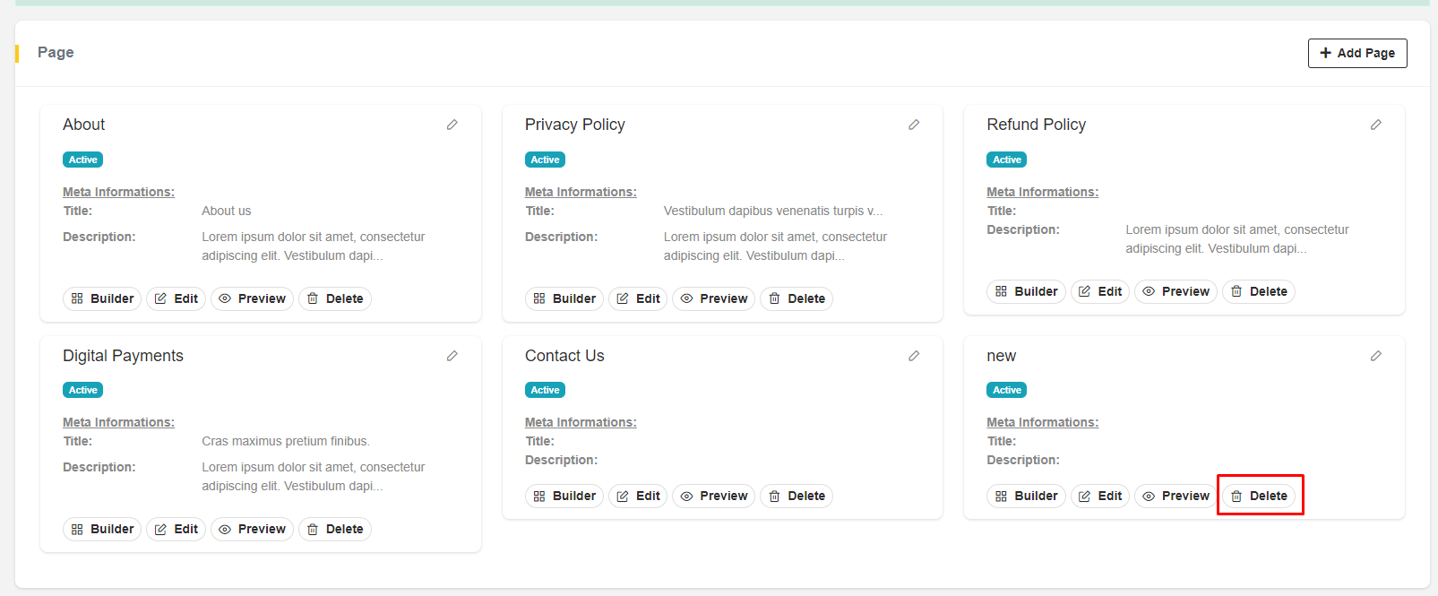Open Builder for the About page
Screen dimensions: 1438x596
[x=102, y=298]
